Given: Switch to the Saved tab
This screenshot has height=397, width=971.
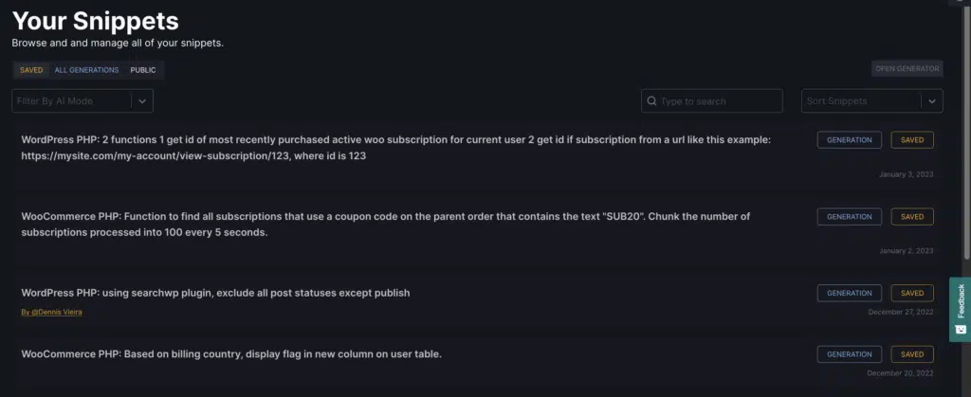Looking at the screenshot, I should tap(31, 70).
